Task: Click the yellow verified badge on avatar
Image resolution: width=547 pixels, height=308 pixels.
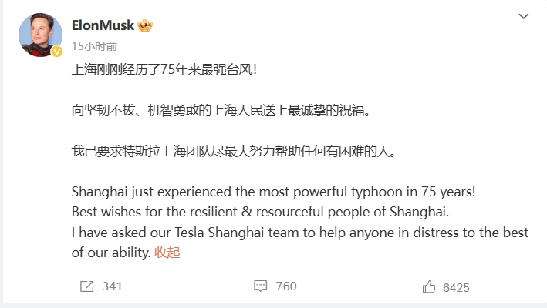Action: pyautogui.click(x=56, y=52)
